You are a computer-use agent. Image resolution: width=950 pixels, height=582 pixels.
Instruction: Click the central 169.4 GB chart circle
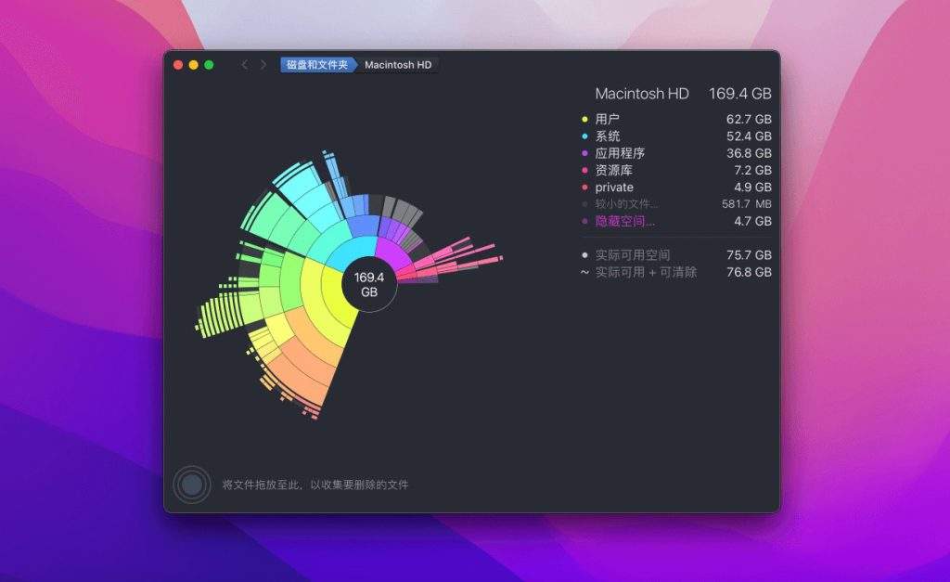369,284
